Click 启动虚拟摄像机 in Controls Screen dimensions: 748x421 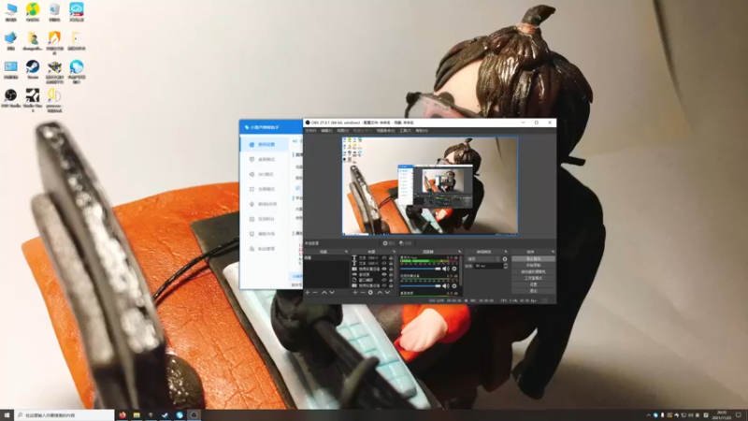[533, 271]
